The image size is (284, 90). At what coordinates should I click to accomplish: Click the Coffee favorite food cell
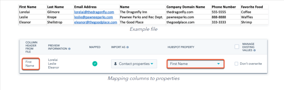tap(254, 12)
